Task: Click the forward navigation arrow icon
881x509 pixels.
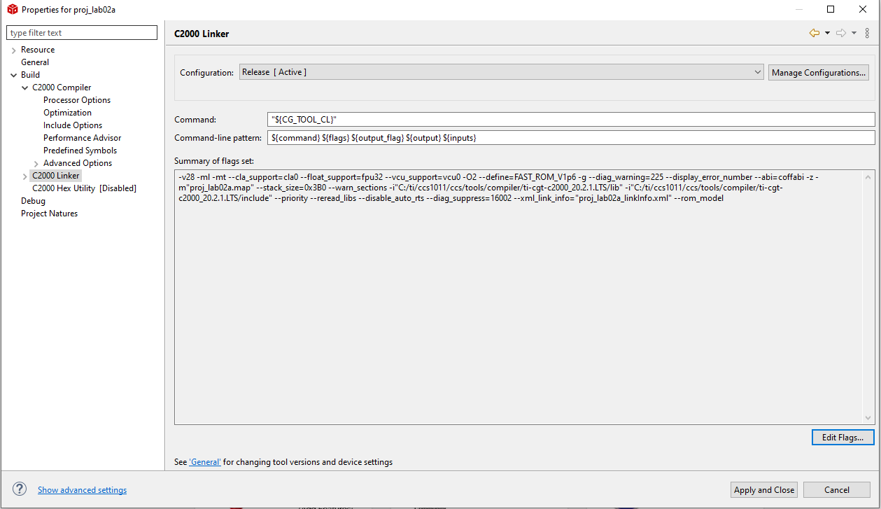Action: click(x=841, y=33)
